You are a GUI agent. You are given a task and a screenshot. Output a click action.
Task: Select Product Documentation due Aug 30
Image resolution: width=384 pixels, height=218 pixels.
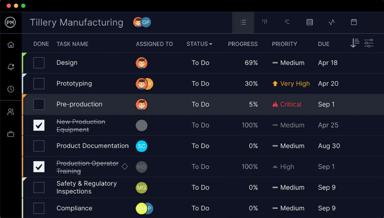coord(329,146)
